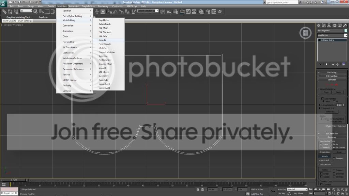The image size is (349, 196).
Task: Open the 3ds Max application menu logo
Action: (3, 3)
